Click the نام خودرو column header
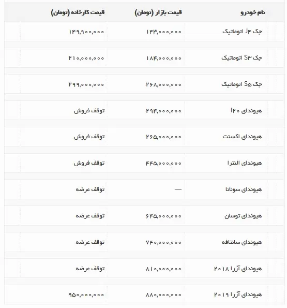This screenshot has width=287, height=308. click(x=253, y=12)
